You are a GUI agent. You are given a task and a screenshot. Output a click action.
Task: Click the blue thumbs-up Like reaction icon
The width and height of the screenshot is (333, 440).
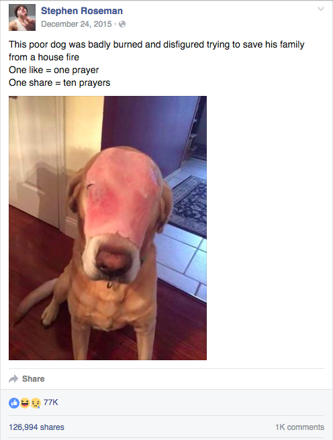click(x=14, y=403)
